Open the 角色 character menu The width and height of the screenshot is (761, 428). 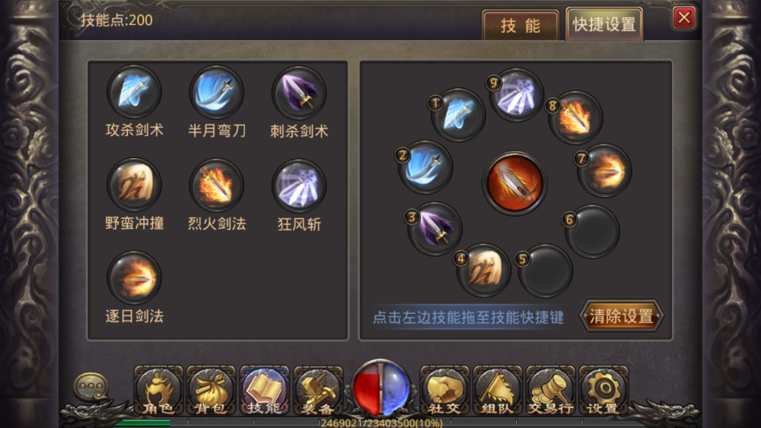(158, 391)
